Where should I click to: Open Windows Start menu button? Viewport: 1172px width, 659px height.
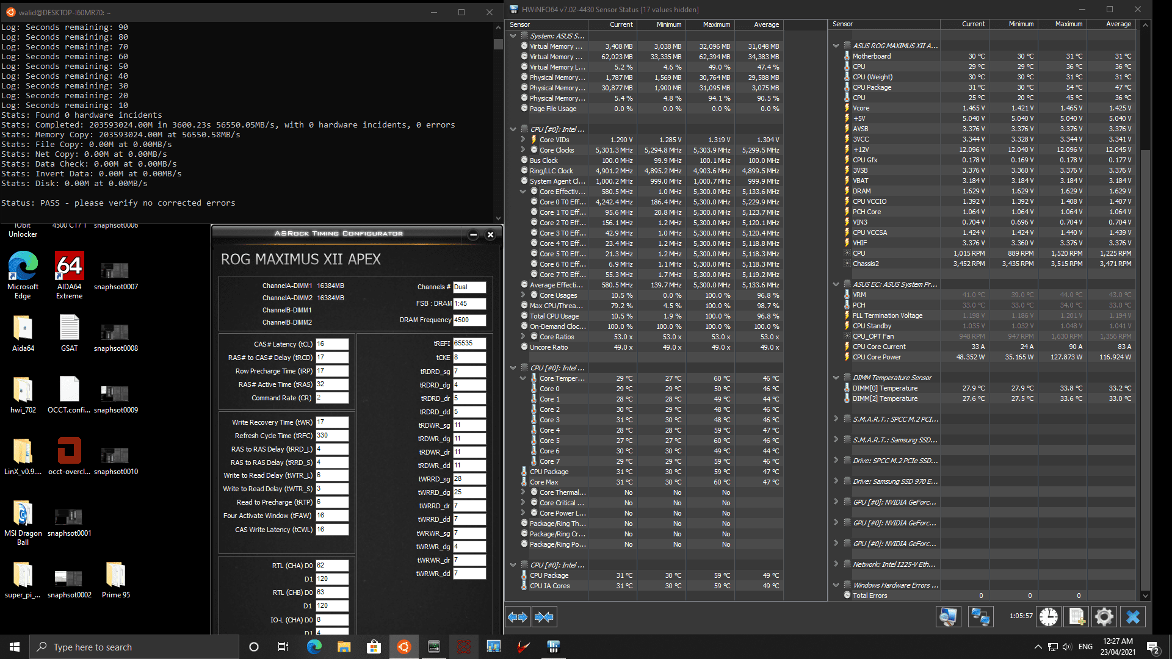click(15, 647)
